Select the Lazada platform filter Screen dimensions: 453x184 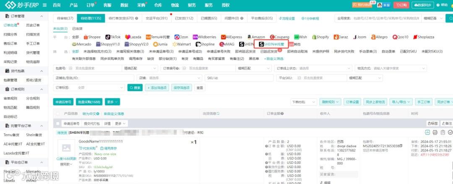(133, 37)
